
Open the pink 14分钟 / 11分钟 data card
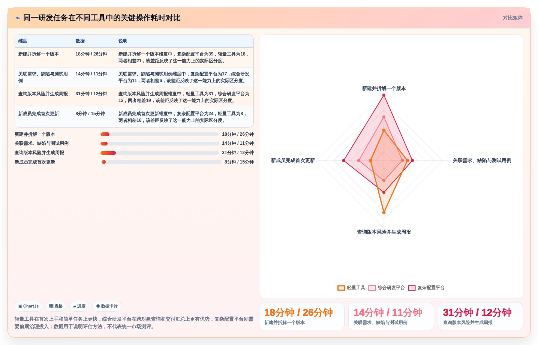[x=391, y=316]
